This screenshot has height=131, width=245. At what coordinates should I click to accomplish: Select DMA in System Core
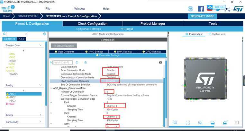pyautogui.click(x=12, y=54)
